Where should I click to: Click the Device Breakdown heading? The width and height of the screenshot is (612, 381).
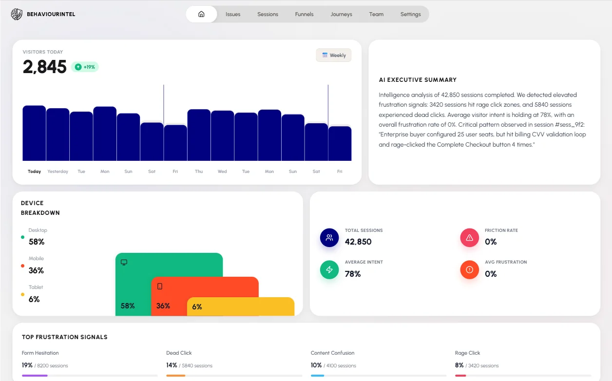pyautogui.click(x=40, y=208)
